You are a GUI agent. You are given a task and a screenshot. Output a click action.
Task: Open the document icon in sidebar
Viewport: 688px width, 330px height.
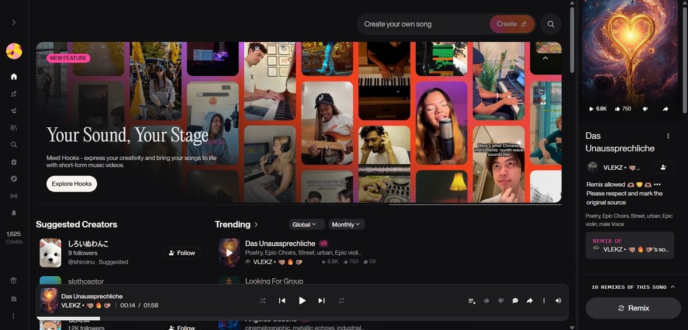(x=14, y=298)
